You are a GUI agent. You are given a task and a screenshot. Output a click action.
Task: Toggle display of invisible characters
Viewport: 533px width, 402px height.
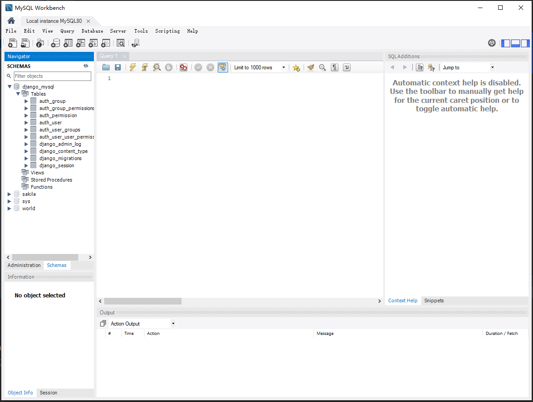[334, 67]
